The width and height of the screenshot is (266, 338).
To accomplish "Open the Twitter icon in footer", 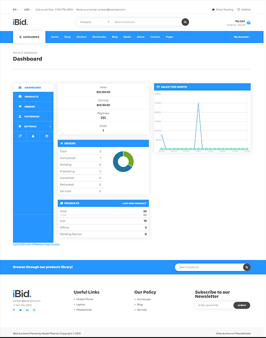I will tap(20, 310).
